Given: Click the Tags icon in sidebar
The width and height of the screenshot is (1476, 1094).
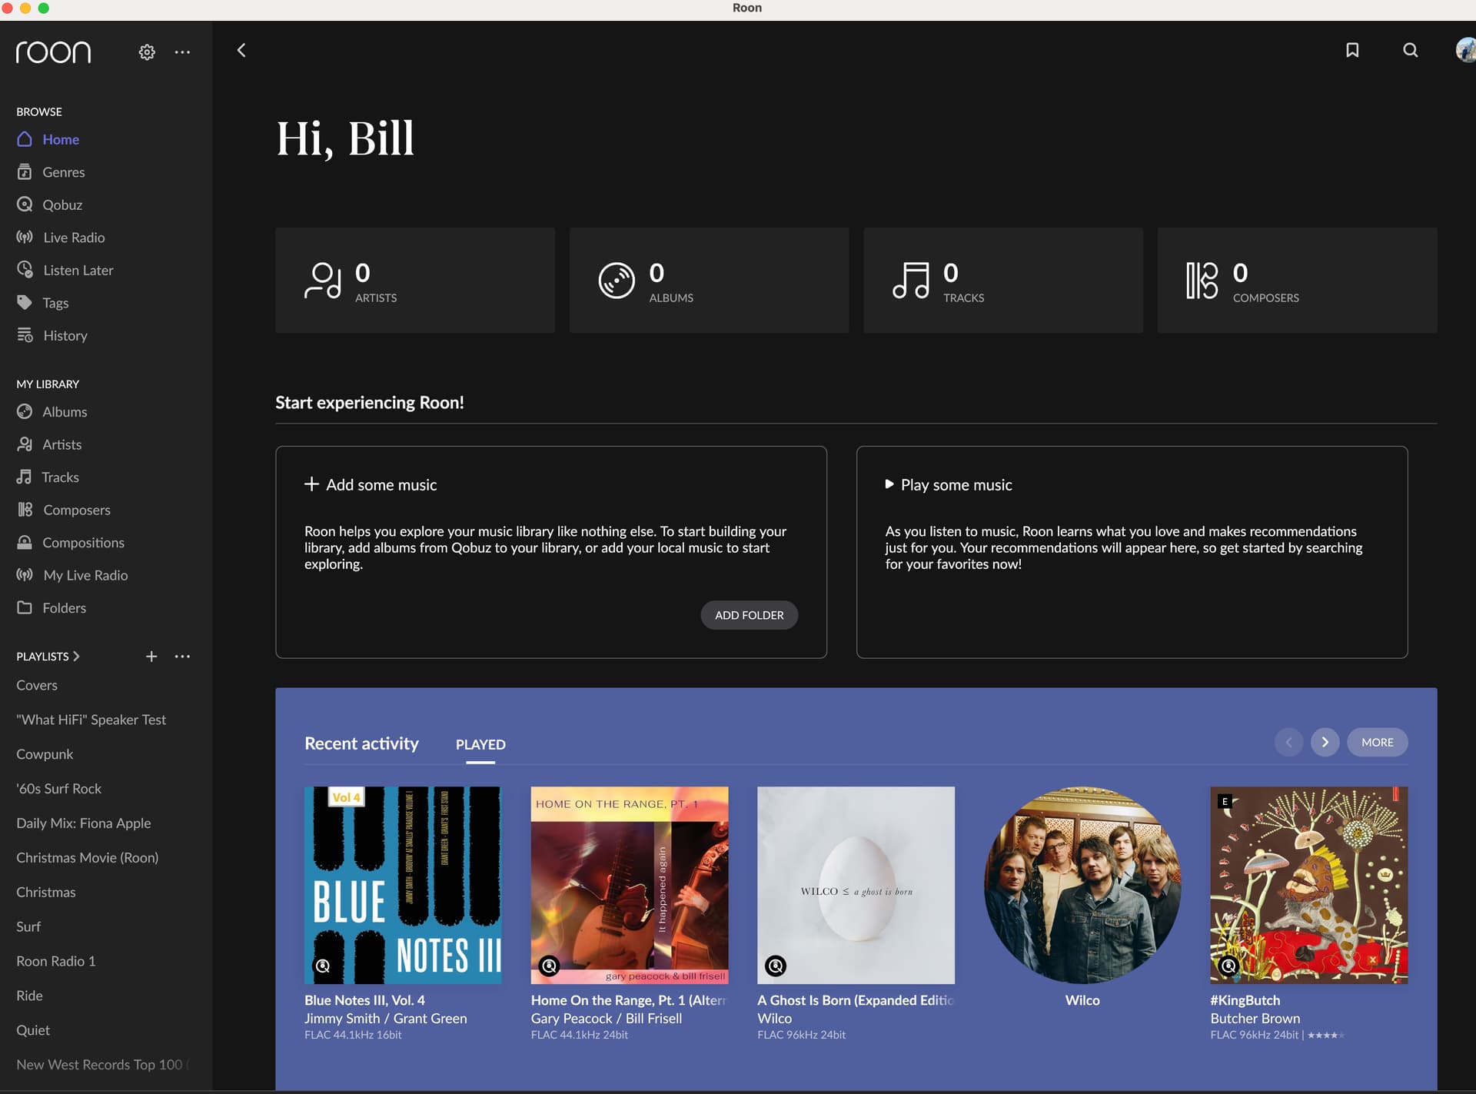Looking at the screenshot, I should pos(25,303).
